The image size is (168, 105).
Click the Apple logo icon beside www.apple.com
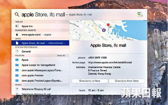[17, 34]
